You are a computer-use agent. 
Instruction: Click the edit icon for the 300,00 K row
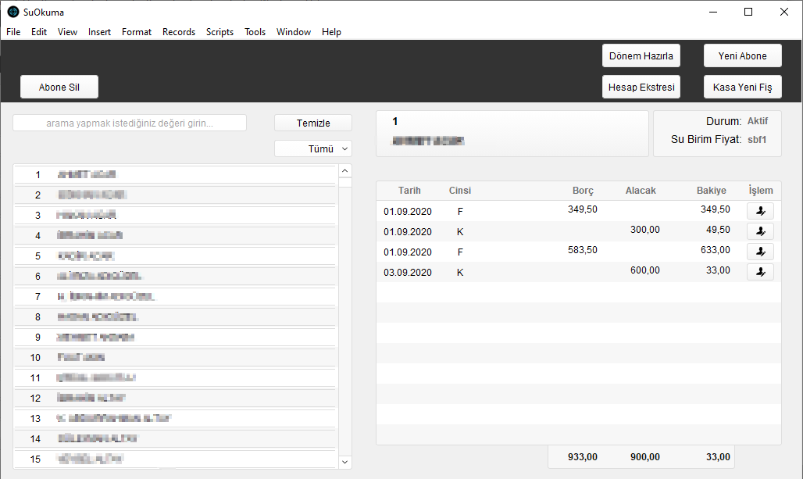pos(760,231)
